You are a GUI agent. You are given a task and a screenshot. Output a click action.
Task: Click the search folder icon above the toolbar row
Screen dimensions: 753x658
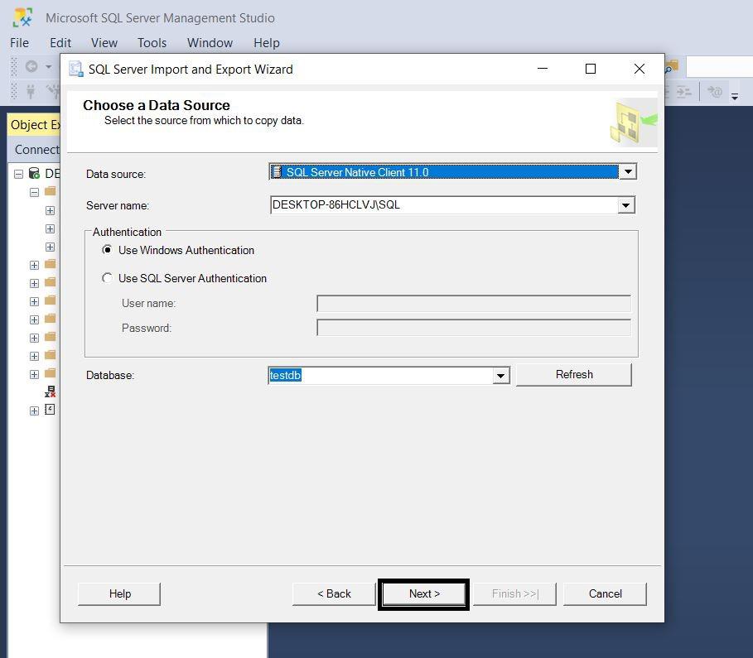point(673,65)
